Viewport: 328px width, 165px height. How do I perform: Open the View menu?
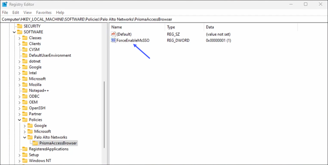click(x=27, y=12)
